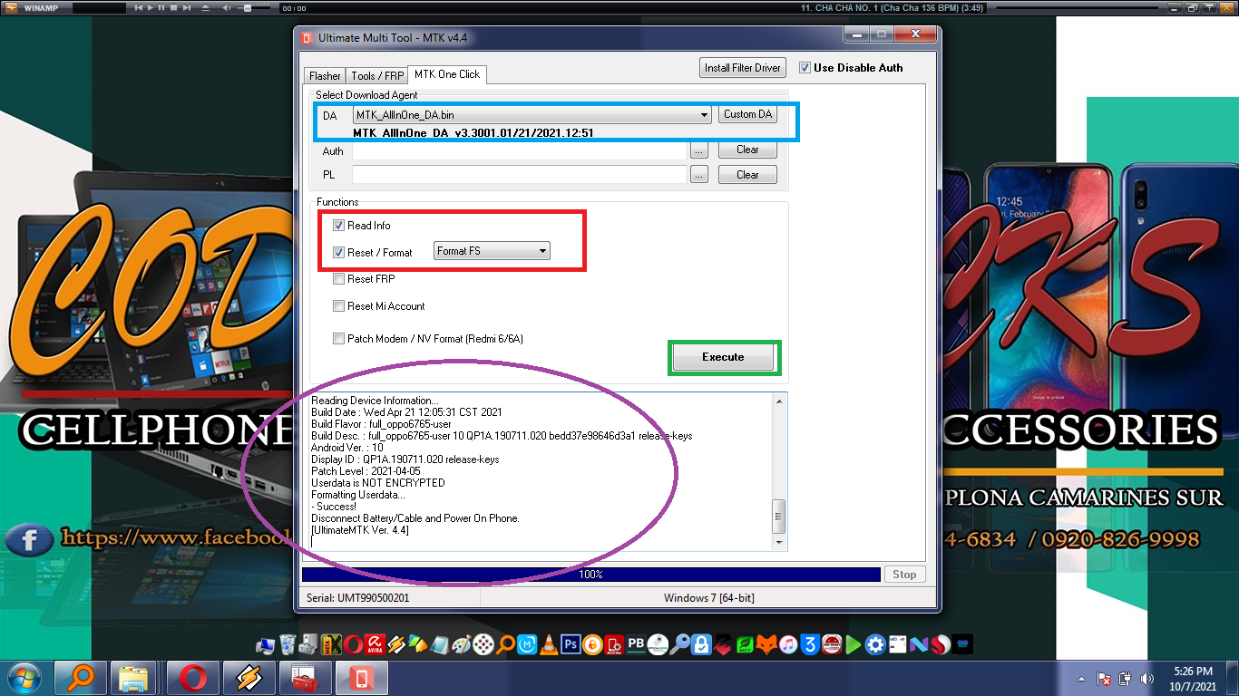The height and width of the screenshot is (696, 1239).
Task: Click the Opera taskbar button
Action: (x=192, y=678)
